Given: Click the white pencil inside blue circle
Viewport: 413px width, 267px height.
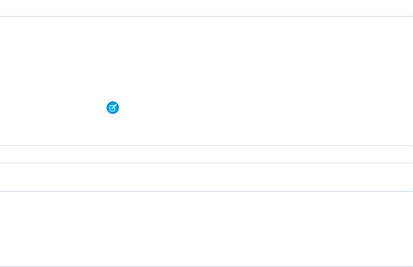Looking at the screenshot, I should point(112,108).
